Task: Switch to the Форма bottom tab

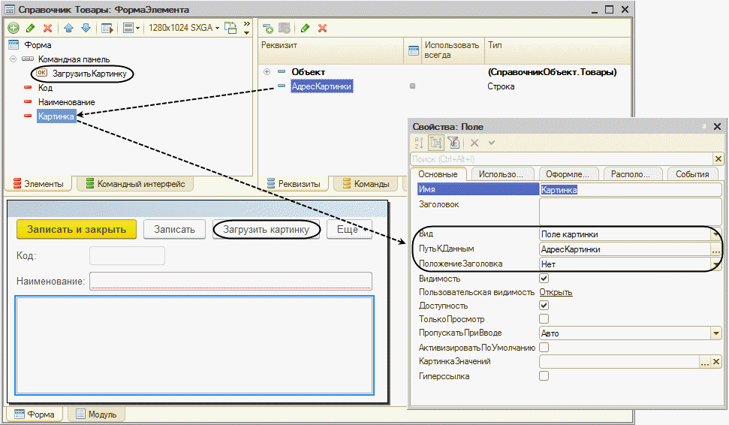Action: coord(35,414)
